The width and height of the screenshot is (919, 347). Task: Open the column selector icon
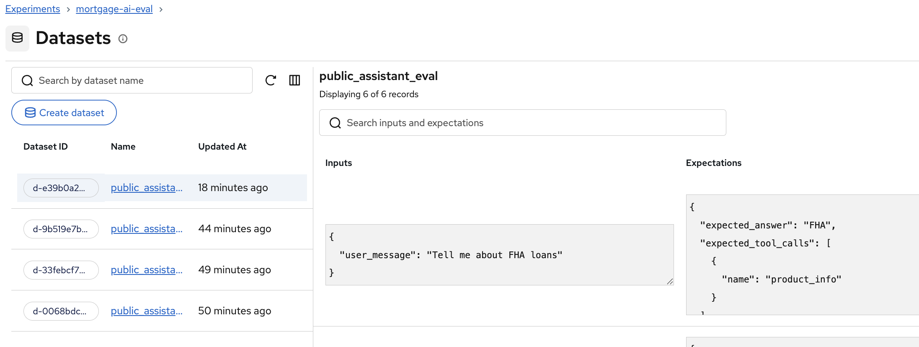(294, 80)
